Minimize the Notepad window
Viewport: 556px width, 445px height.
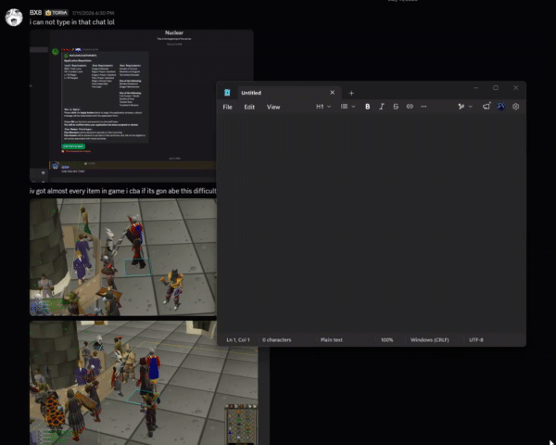(476, 88)
